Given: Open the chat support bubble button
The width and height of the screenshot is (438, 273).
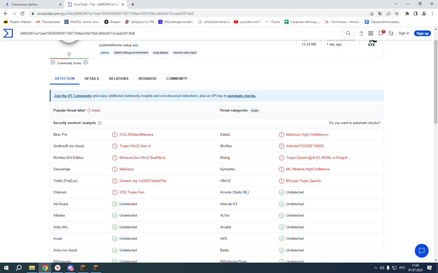Looking at the screenshot, I should pyautogui.click(x=421, y=250).
